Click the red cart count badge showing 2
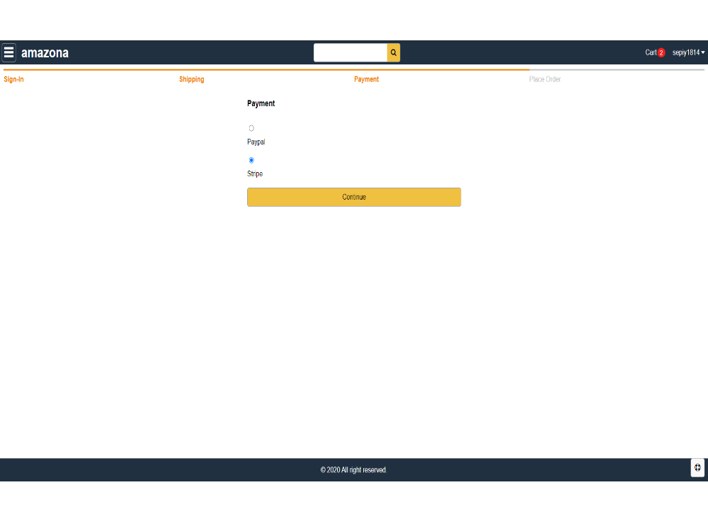 click(x=662, y=52)
